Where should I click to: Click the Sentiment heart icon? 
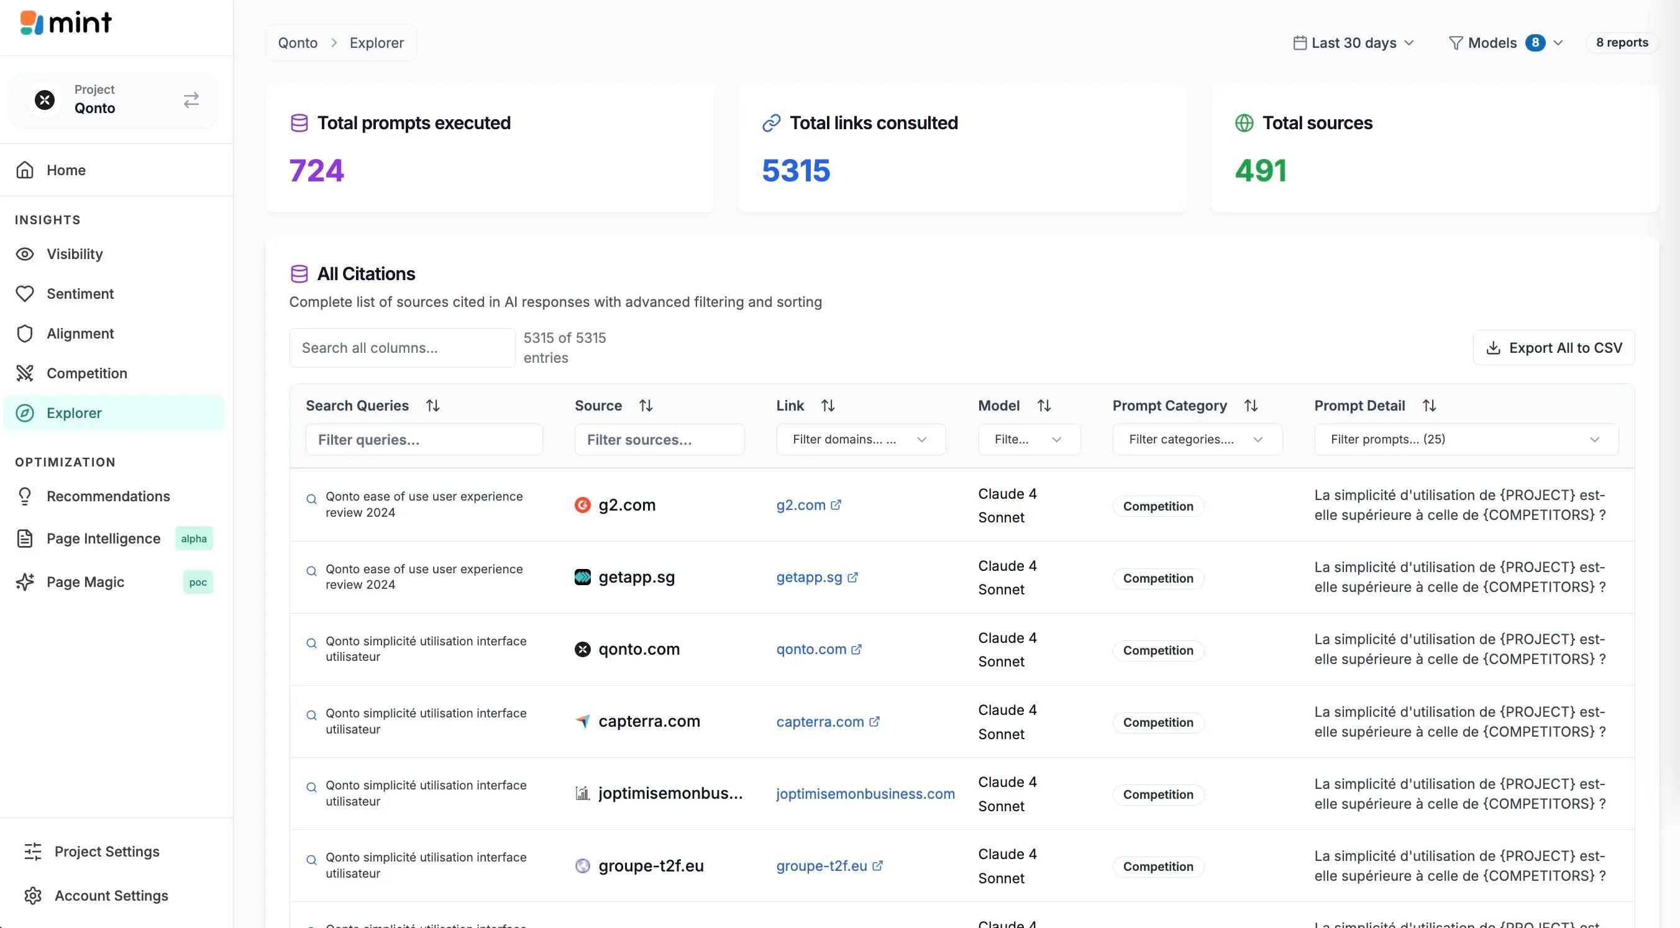tap(25, 293)
